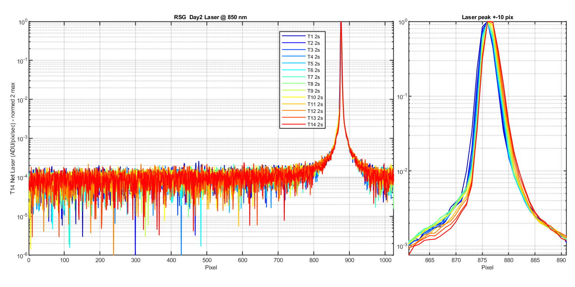Viewport: 575px width, 287px height.
Task: Click the '865' tick label on the Laser peak plot
Action: click(x=430, y=260)
